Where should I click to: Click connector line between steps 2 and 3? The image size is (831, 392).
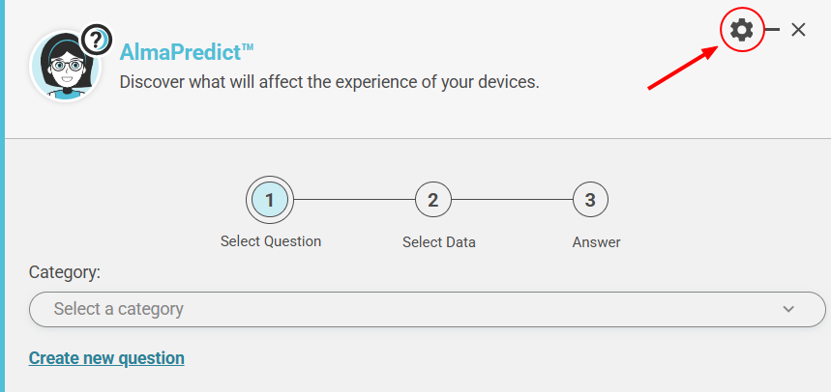[511, 200]
